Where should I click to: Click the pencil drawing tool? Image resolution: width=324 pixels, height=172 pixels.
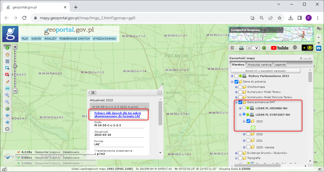click(x=7, y=81)
